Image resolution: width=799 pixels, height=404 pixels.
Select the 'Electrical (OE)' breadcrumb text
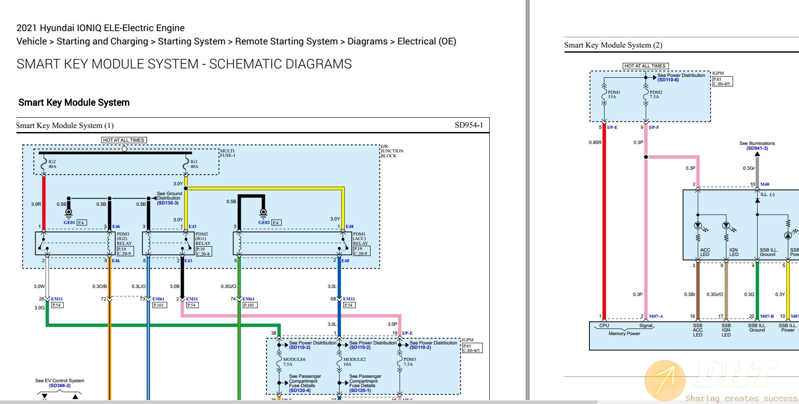coord(427,41)
